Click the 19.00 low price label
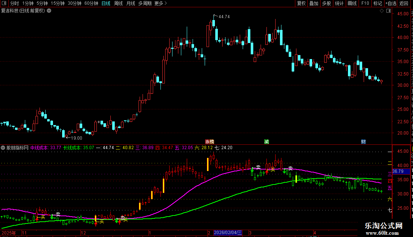 pyautogui.click(x=77, y=138)
